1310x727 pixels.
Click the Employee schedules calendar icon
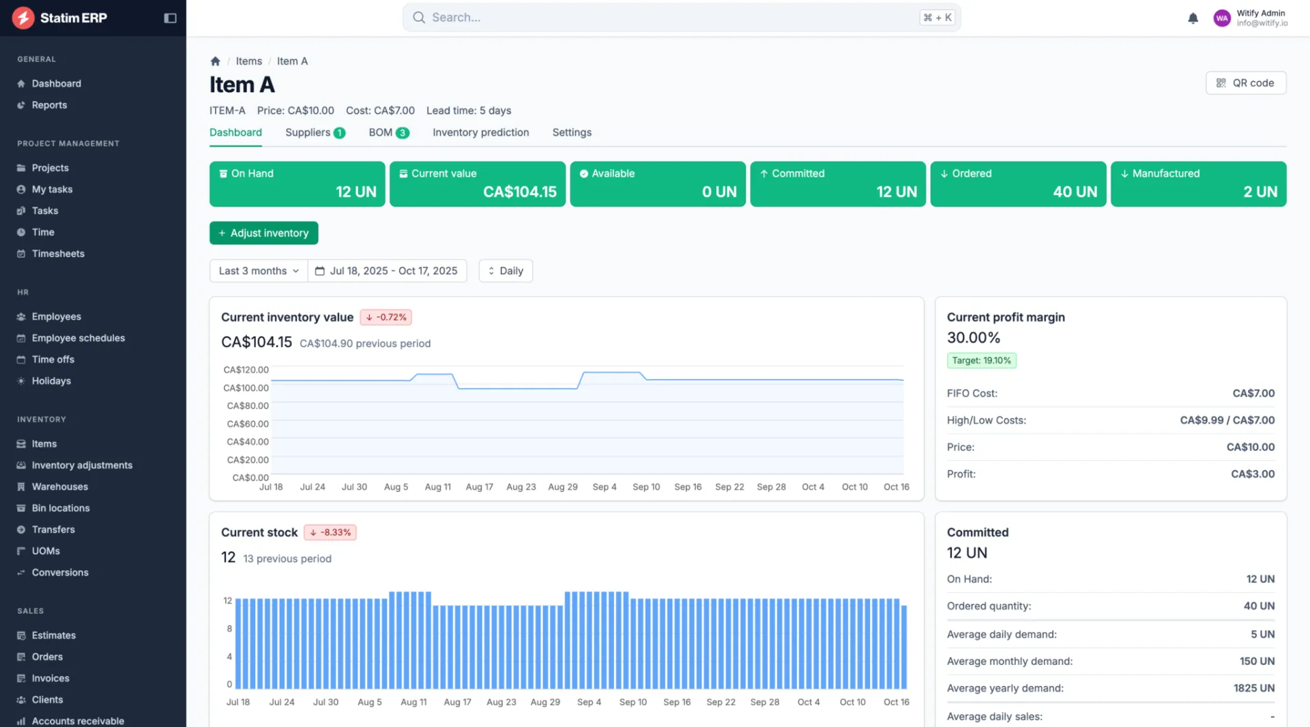point(21,338)
